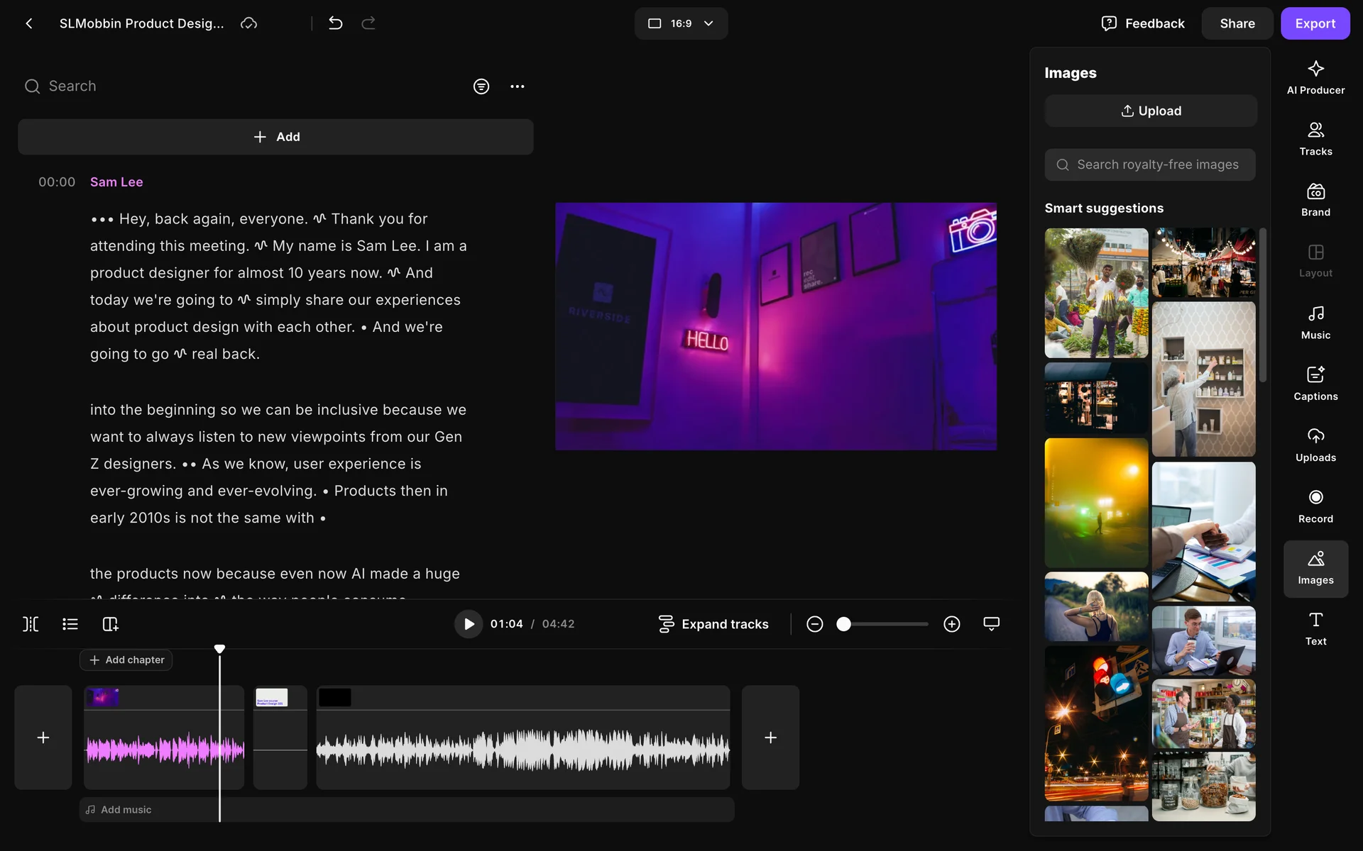Click the transcript filter icon
Image resolution: width=1363 pixels, height=851 pixels.
[481, 87]
